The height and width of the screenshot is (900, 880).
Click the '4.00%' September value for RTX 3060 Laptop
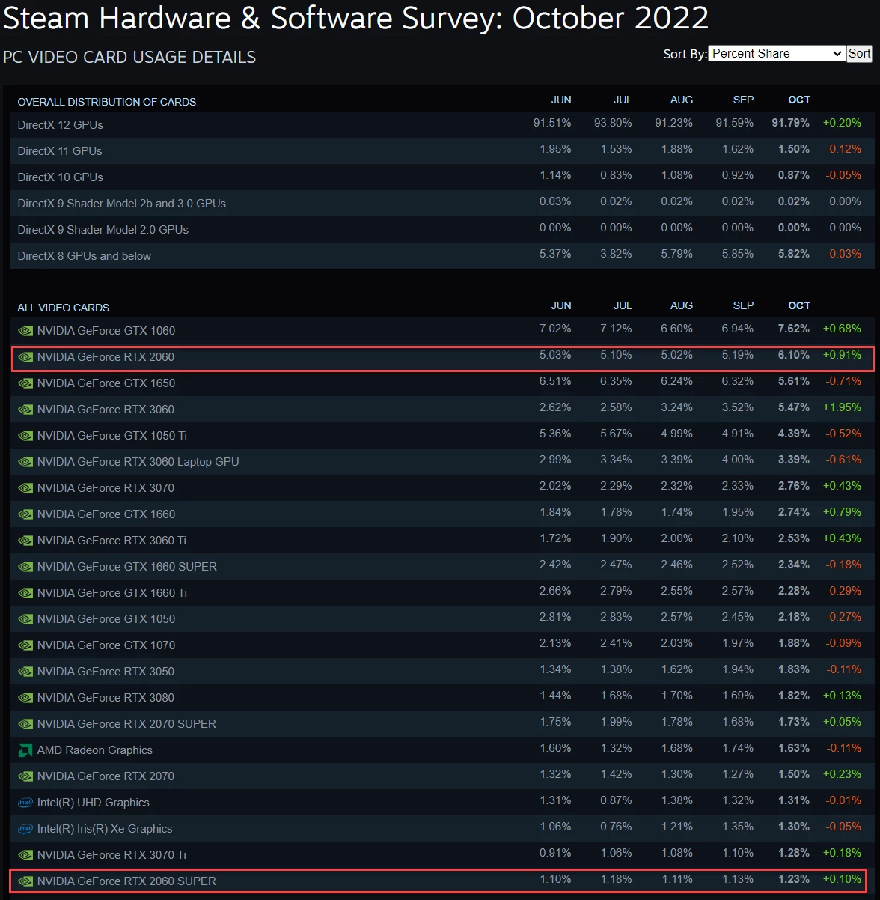pyautogui.click(x=738, y=460)
